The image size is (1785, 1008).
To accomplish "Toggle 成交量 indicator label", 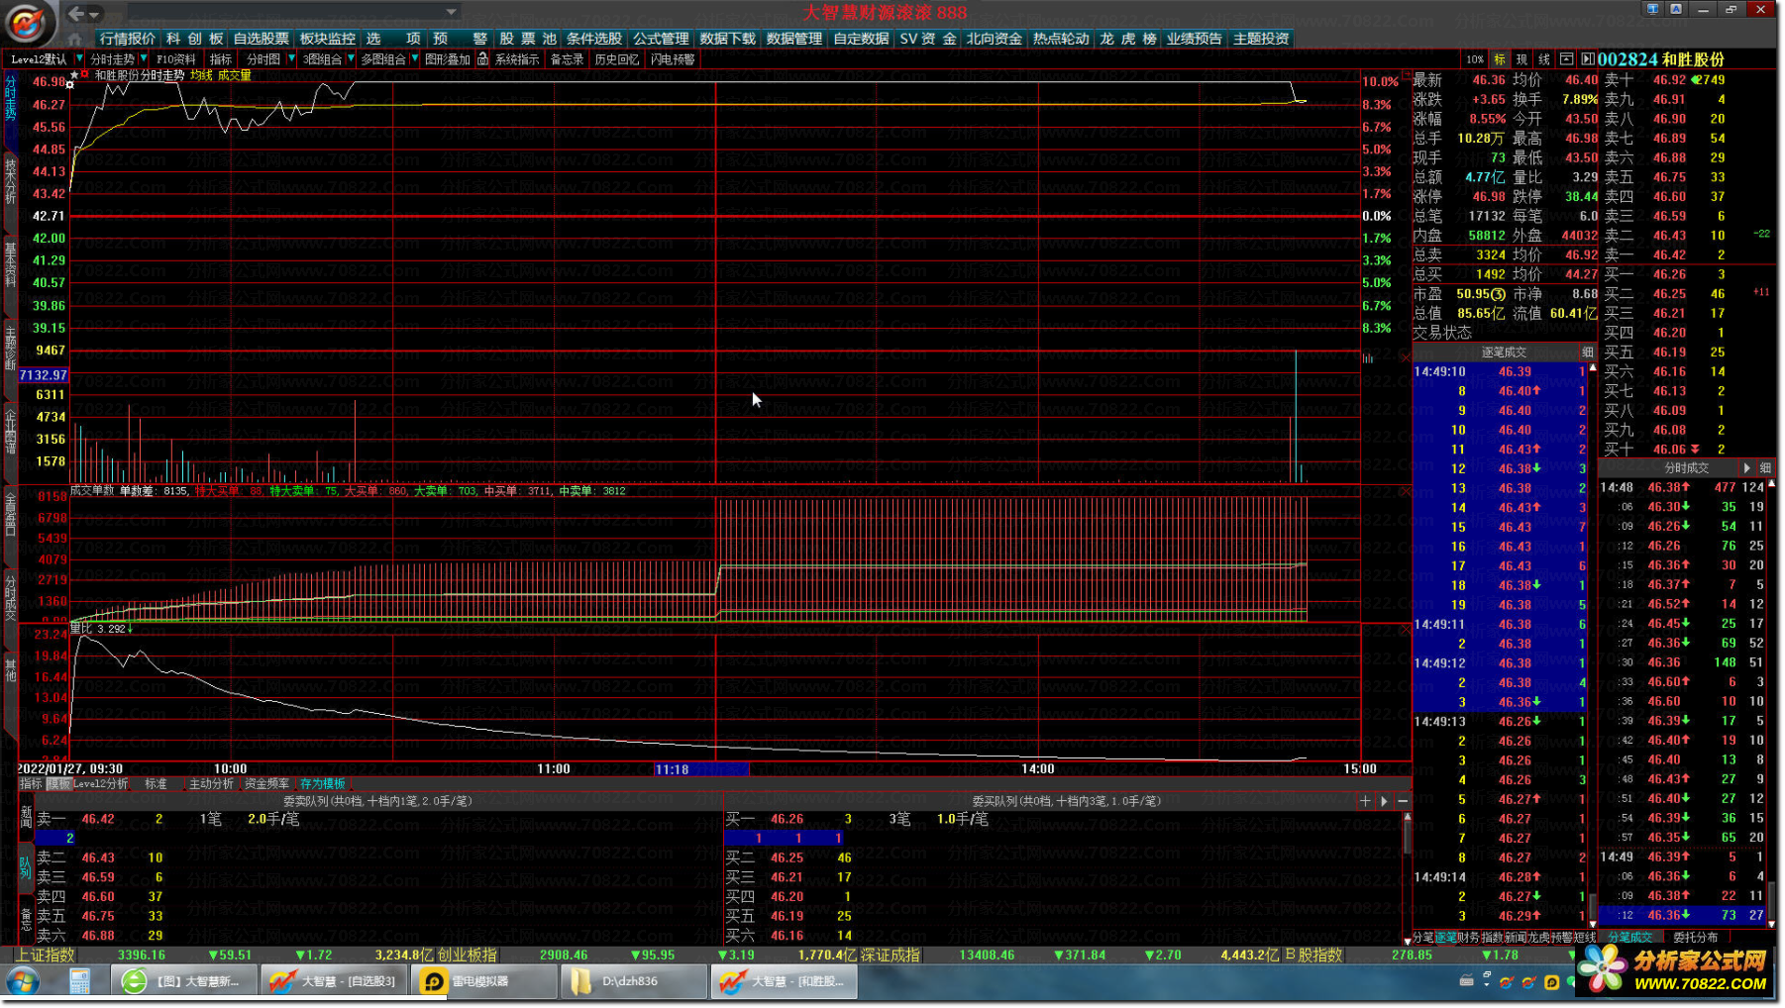I will click(x=235, y=75).
